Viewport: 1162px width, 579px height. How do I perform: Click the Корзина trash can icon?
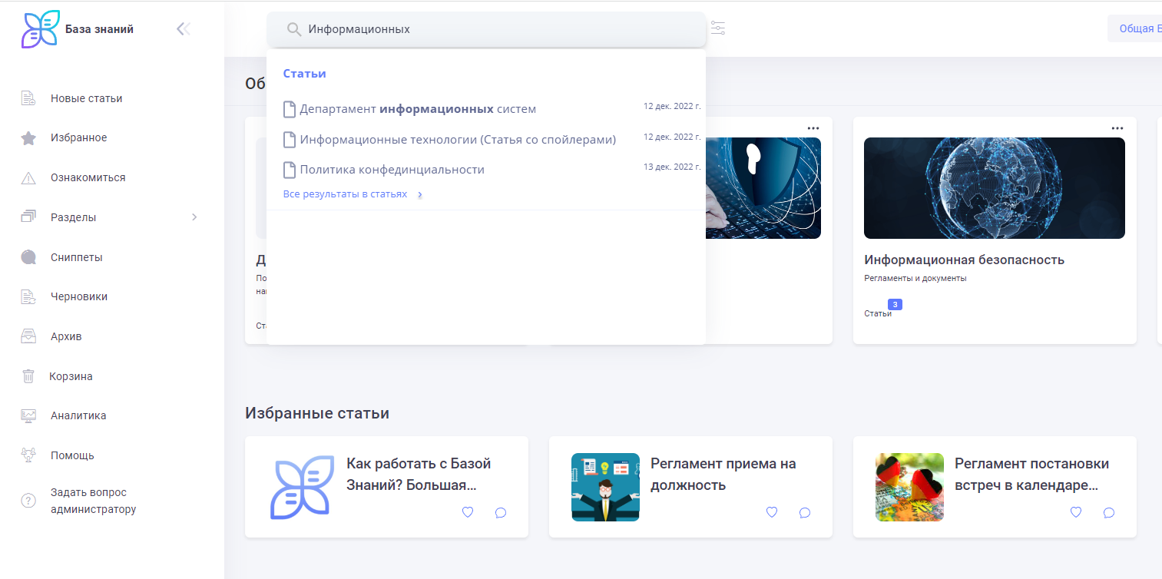tap(28, 376)
